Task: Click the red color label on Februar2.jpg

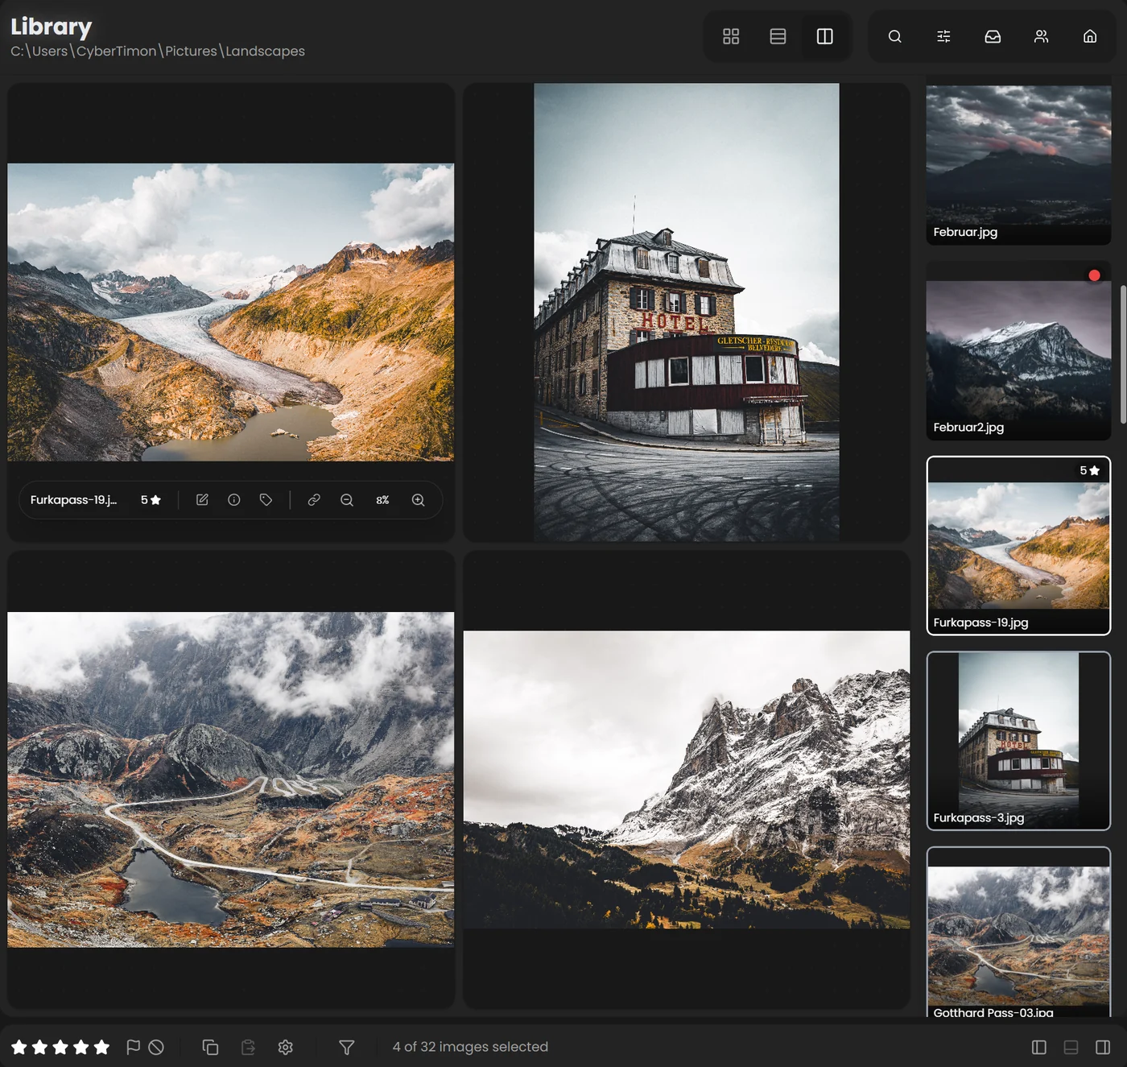Action: click(x=1094, y=275)
